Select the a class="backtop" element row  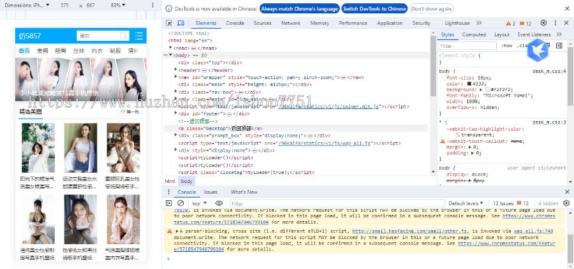(295, 129)
